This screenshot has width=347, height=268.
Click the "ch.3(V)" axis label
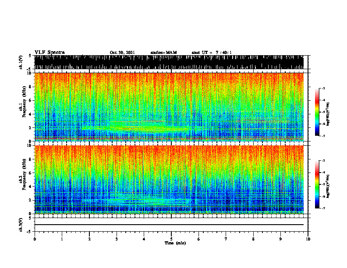click(21, 225)
